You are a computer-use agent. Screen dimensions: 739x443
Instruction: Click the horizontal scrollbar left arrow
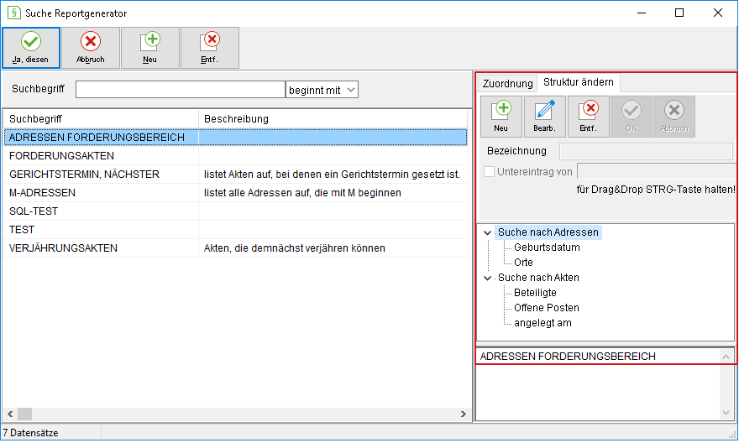[x=10, y=414]
